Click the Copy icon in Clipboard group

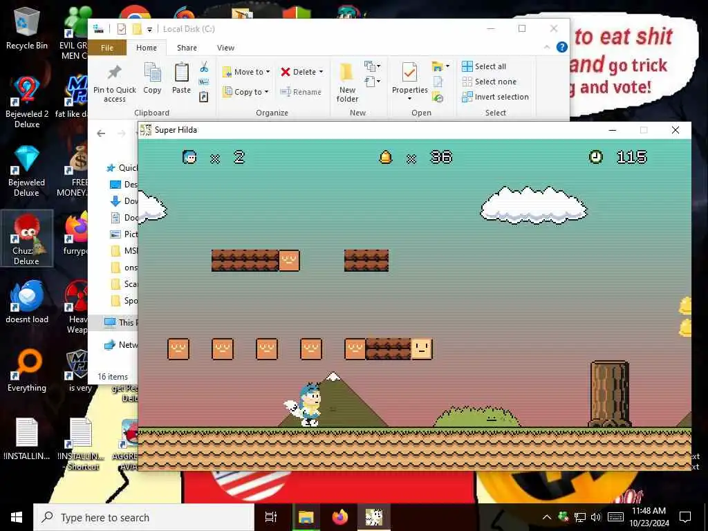click(x=152, y=79)
